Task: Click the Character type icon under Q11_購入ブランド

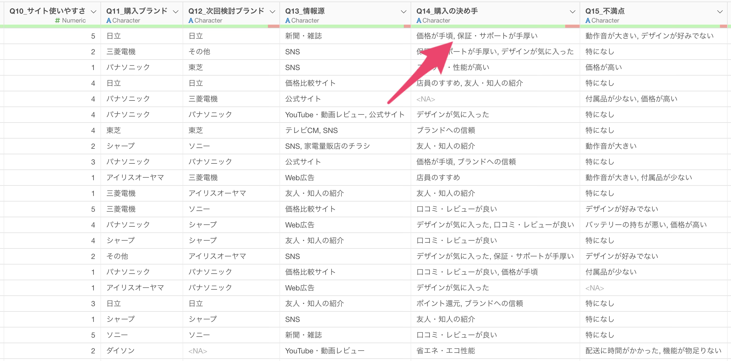Action: [108, 20]
